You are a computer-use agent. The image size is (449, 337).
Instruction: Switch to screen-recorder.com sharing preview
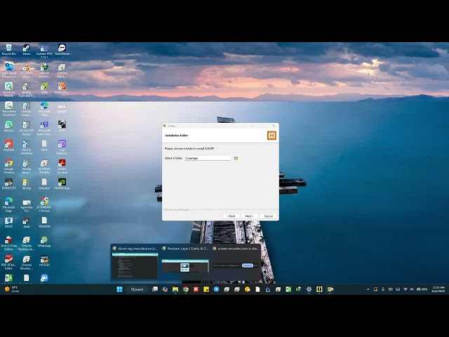[236, 263]
